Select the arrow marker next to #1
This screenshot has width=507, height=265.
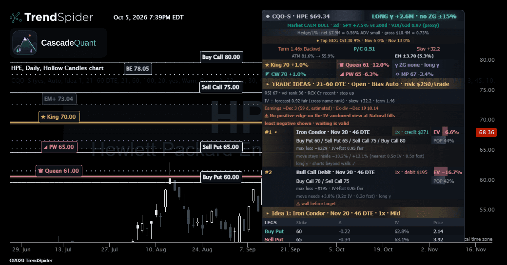pyautogui.click(x=275, y=132)
